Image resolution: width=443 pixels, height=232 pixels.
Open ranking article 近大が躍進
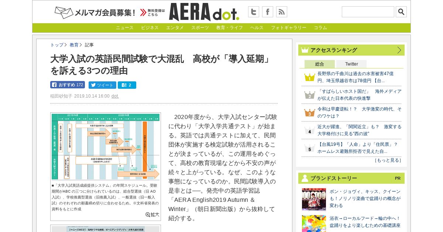click(x=359, y=130)
